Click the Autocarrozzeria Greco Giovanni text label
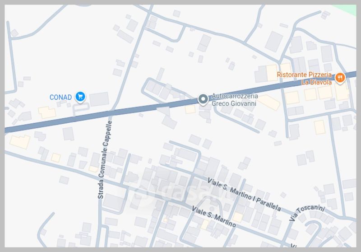361x252 pixels. click(x=234, y=100)
